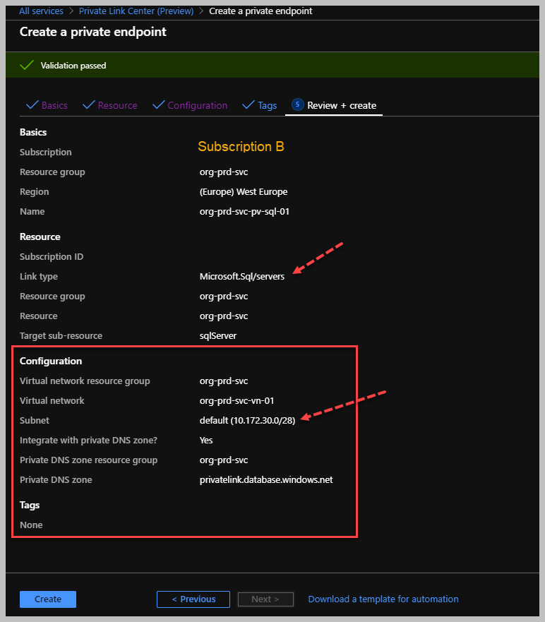Select 'Create a private endpoint' breadcrumb text
Image resolution: width=545 pixels, height=622 pixels.
coord(260,11)
